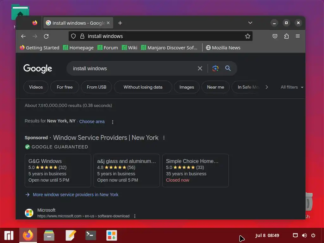Screen dimensions: 324x243
Task: Click the address bar showing 'install windows'
Action: tap(160, 36)
